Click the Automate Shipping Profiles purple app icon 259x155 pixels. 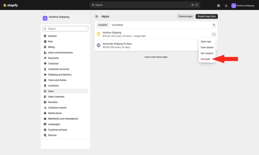pos(99,45)
